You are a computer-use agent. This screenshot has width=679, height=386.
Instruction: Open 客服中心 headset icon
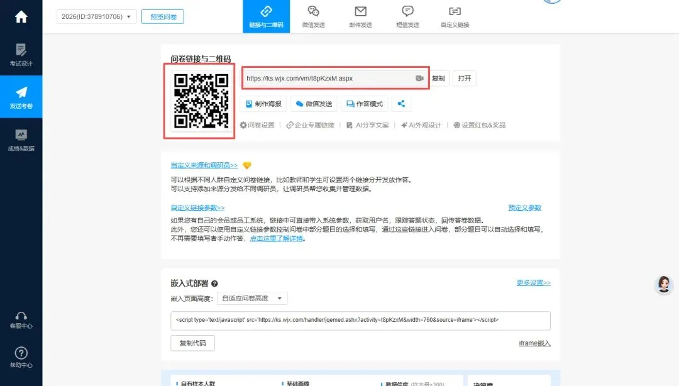(x=21, y=320)
